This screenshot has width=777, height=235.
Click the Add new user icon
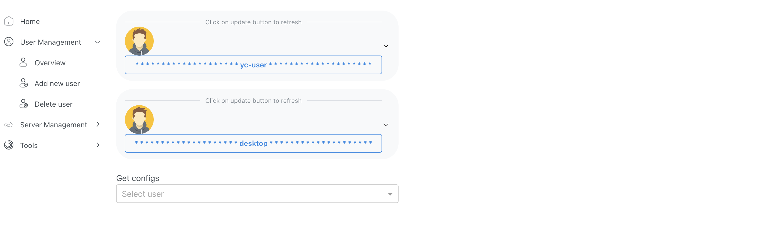pyautogui.click(x=23, y=83)
